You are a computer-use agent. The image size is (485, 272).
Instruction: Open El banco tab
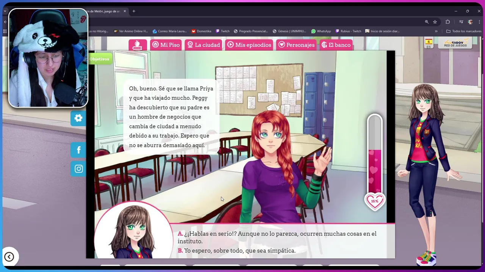coord(336,45)
